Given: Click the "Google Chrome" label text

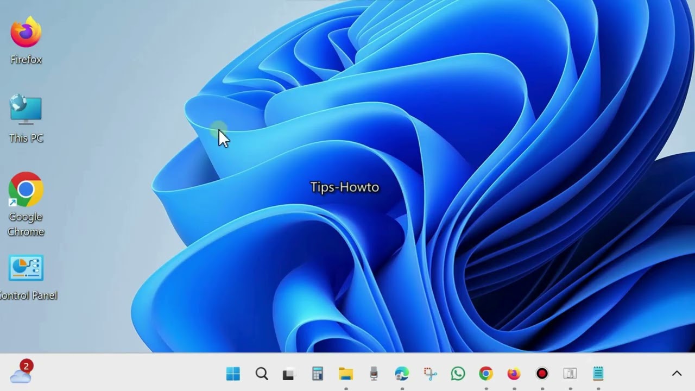Looking at the screenshot, I should 26,224.
